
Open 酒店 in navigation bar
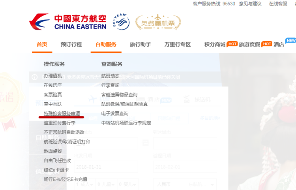279,44
